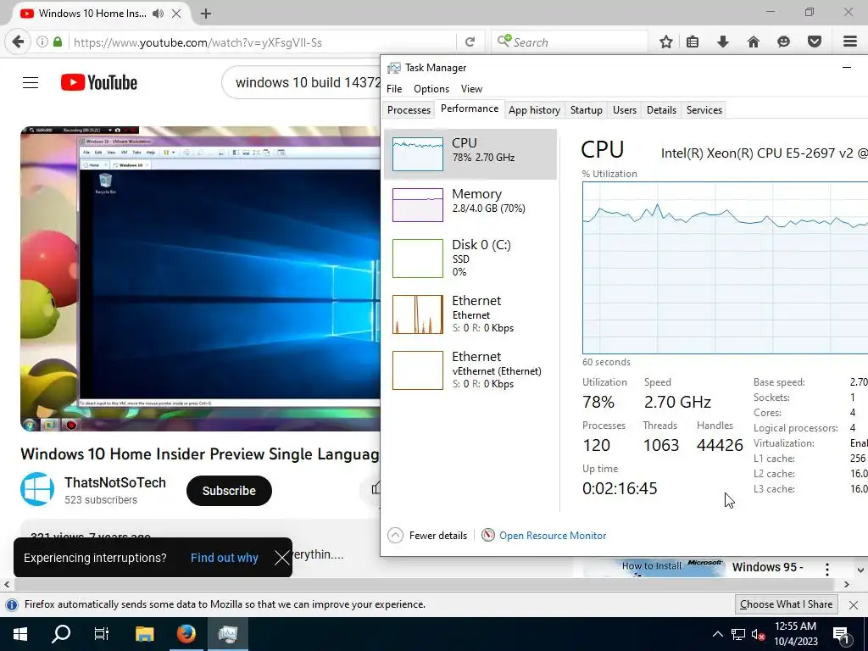Show site security padlock info
This screenshot has height=651, width=868.
tap(58, 42)
